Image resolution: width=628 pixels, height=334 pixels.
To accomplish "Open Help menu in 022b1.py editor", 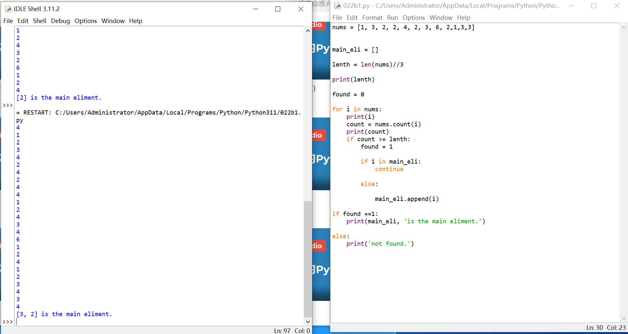I will (x=464, y=18).
